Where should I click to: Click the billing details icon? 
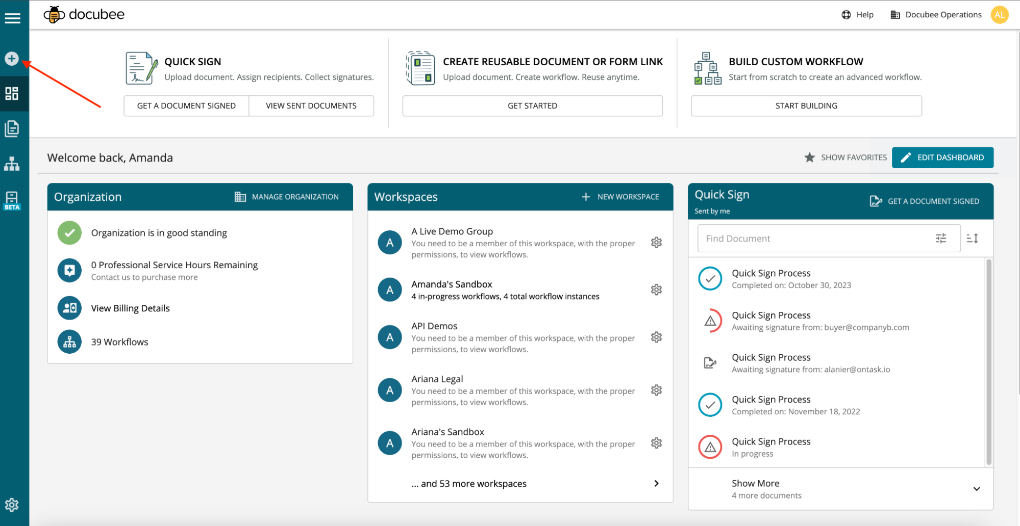tap(70, 308)
